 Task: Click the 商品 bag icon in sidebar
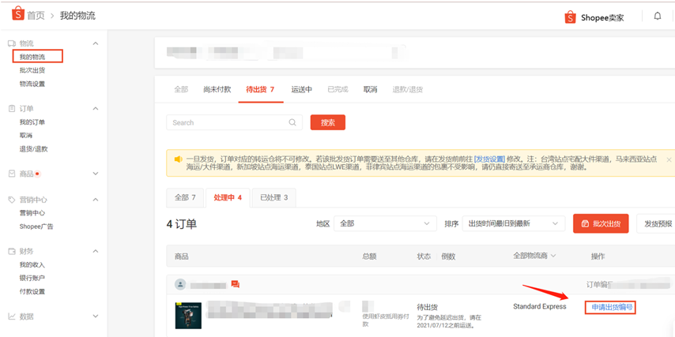tap(12, 174)
